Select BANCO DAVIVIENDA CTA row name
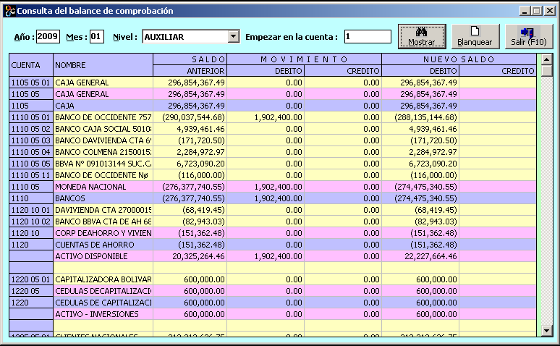The height and width of the screenshot is (346, 560). click(x=103, y=140)
